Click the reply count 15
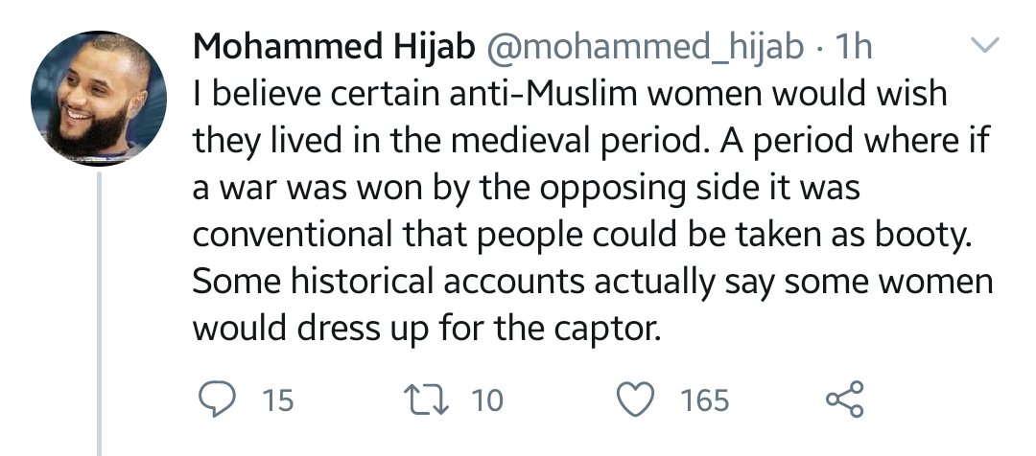 [277, 399]
